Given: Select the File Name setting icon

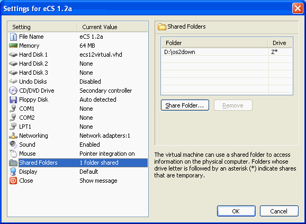Looking at the screenshot, I should click(13, 37).
